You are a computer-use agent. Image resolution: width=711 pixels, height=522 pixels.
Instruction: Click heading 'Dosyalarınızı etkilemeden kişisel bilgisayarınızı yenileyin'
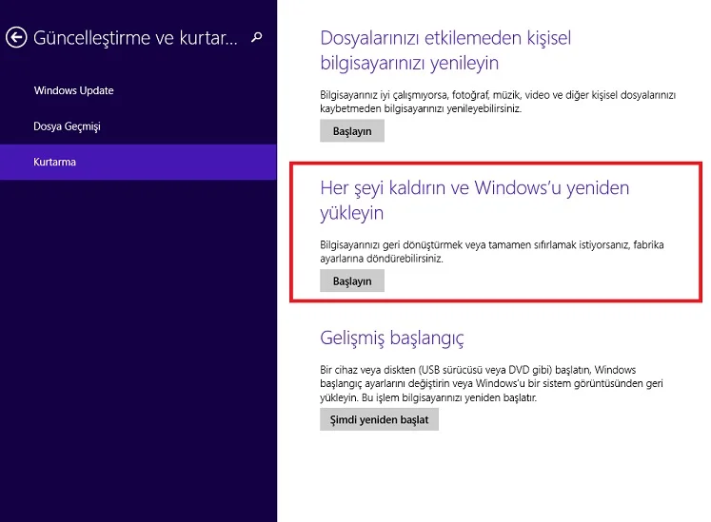445,50
